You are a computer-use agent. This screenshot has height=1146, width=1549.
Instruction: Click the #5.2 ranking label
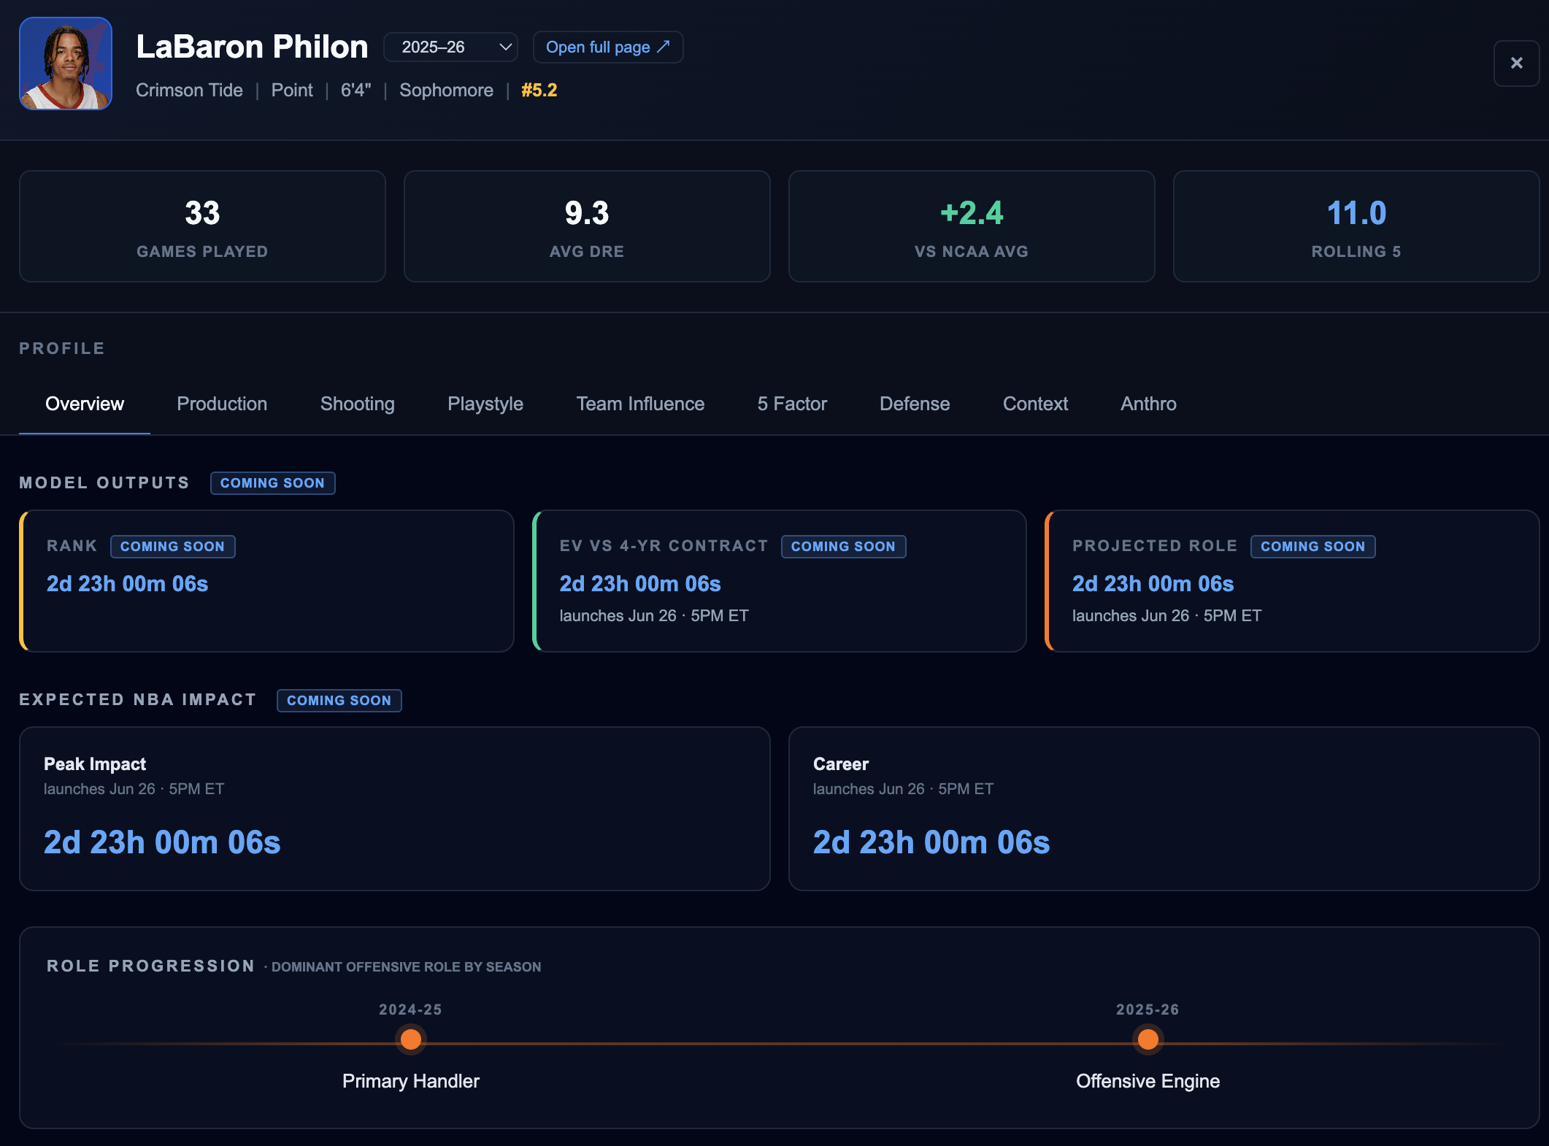539,91
